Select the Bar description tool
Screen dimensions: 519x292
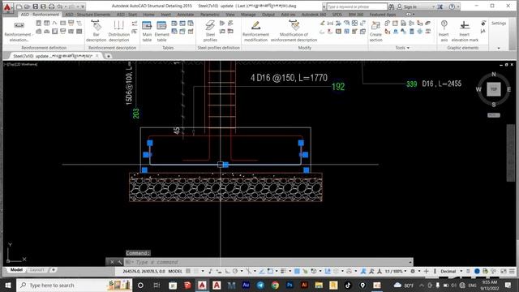coord(96,32)
